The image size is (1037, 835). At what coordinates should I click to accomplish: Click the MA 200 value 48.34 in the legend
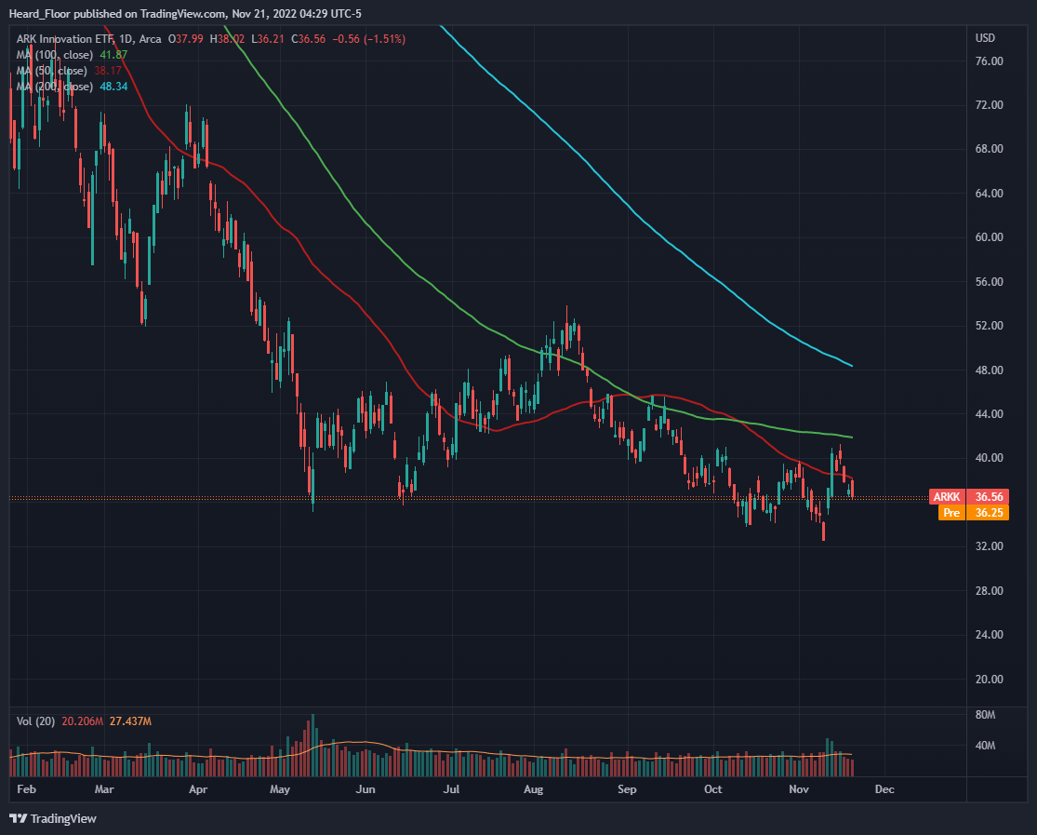coord(113,87)
